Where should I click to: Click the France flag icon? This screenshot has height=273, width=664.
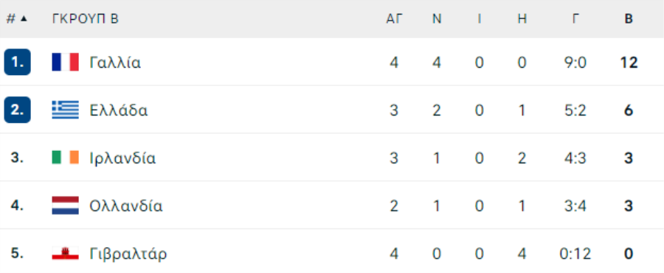coord(65,62)
